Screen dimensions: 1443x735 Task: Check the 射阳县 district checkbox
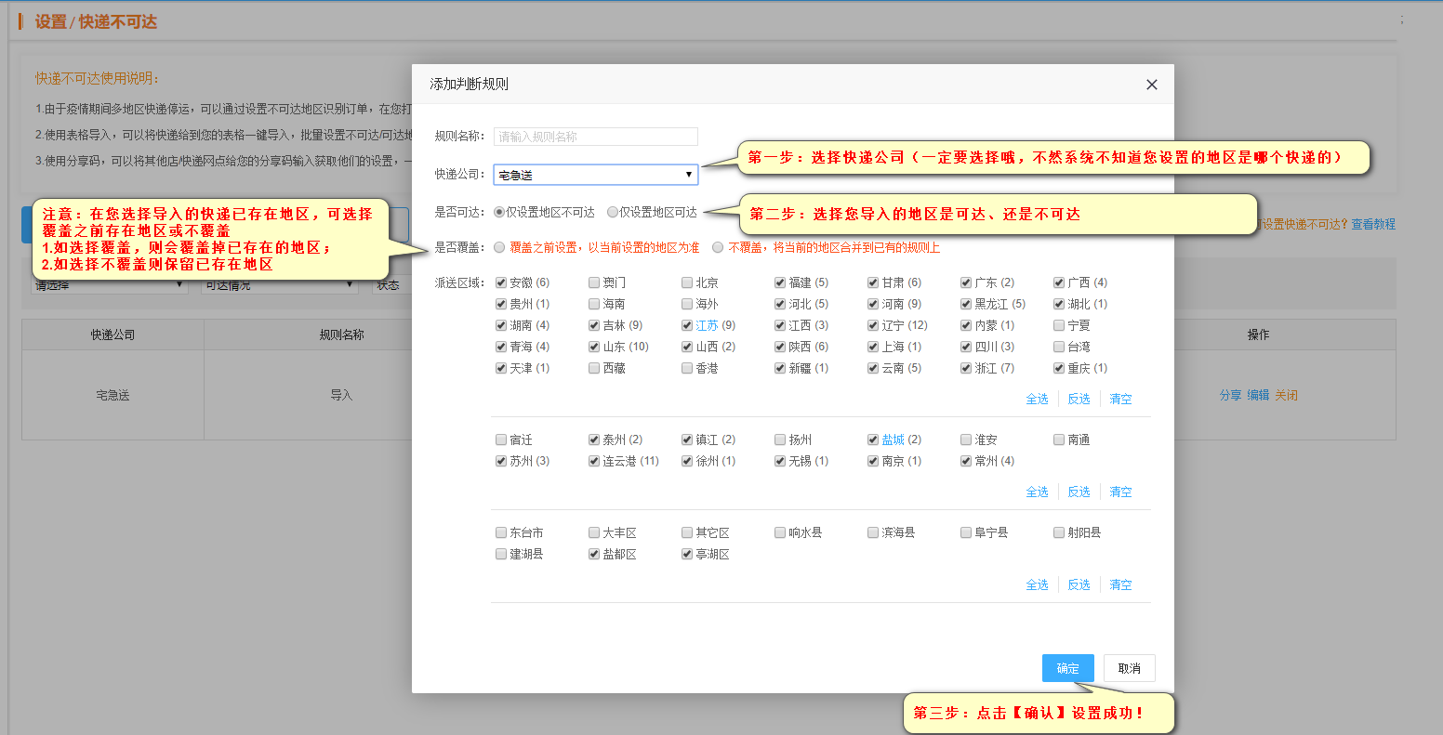click(1059, 532)
